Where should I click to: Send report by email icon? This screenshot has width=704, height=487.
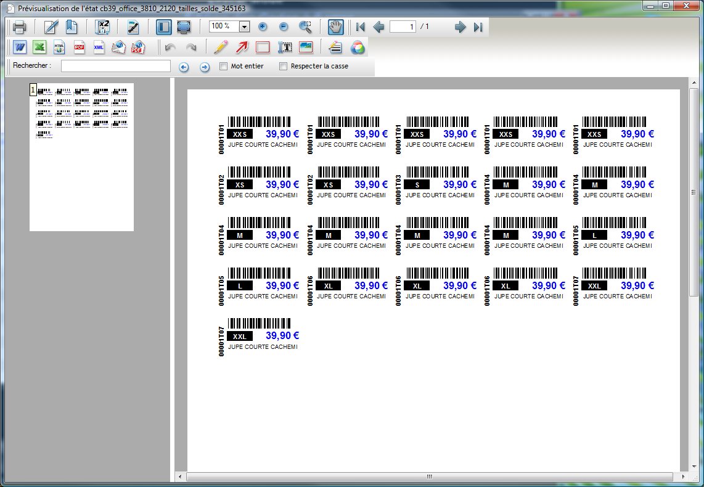[x=118, y=47]
